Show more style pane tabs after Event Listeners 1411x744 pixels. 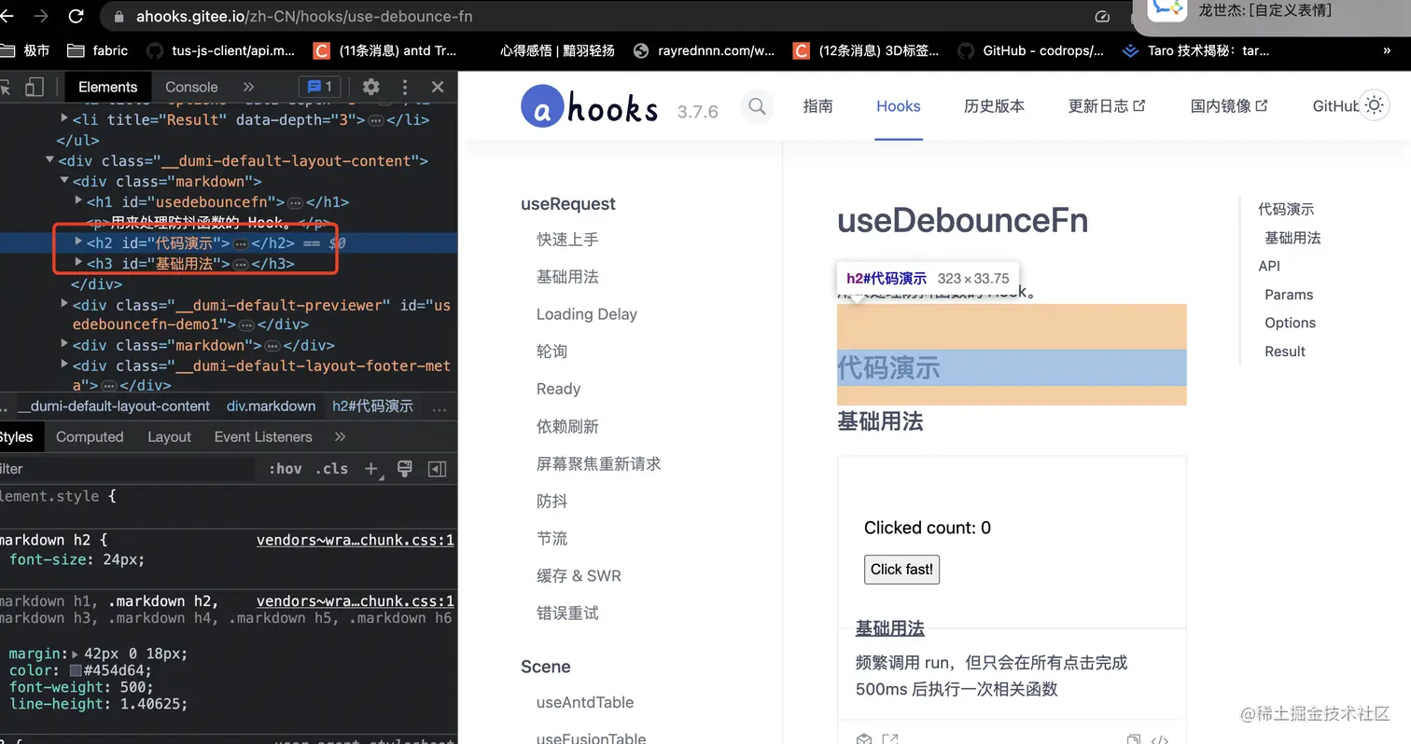click(x=340, y=436)
